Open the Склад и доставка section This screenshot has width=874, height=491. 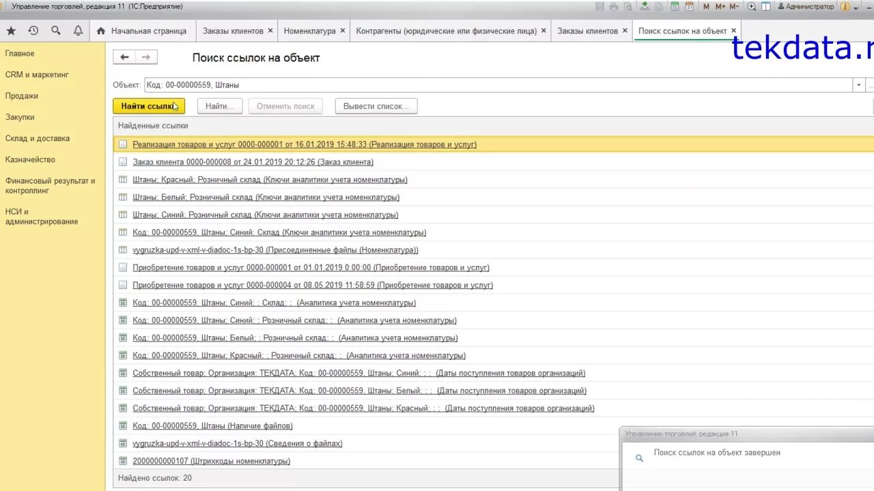38,138
